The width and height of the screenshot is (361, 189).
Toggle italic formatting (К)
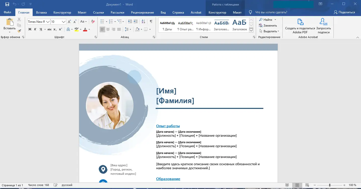(35, 29)
